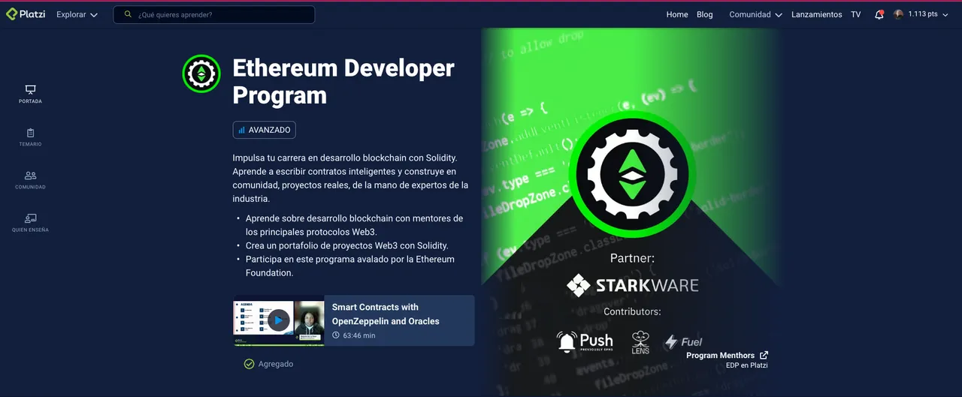Click the AVANZADO level badge

(264, 130)
